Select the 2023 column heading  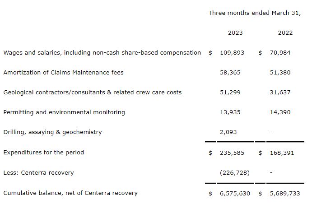[x=235, y=33]
